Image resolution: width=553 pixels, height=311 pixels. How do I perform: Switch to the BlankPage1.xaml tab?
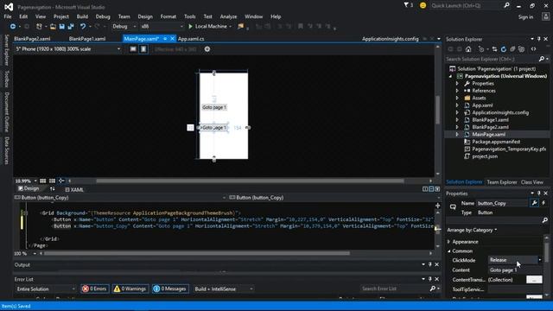(87, 39)
